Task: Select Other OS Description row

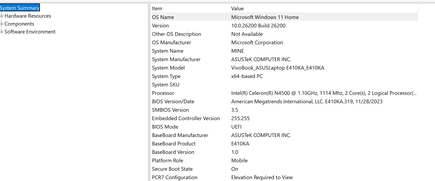Action: point(177,34)
